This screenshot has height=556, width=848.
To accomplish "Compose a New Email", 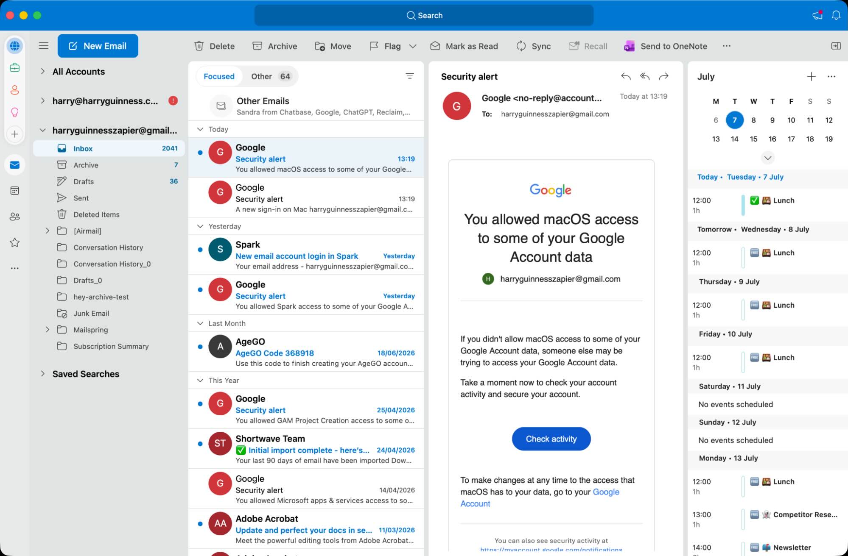I will coord(98,46).
